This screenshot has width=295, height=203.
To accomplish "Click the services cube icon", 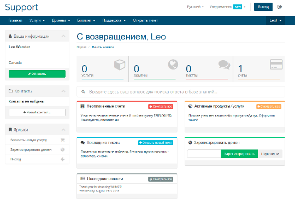I will 120,65.
